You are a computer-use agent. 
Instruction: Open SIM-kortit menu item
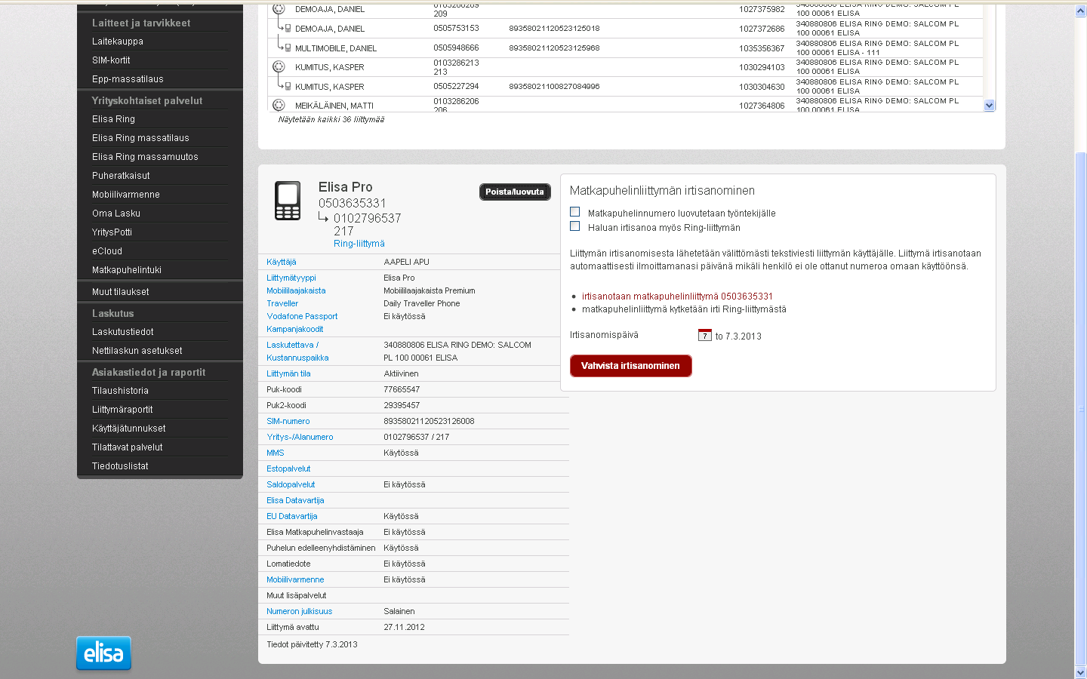(111, 60)
